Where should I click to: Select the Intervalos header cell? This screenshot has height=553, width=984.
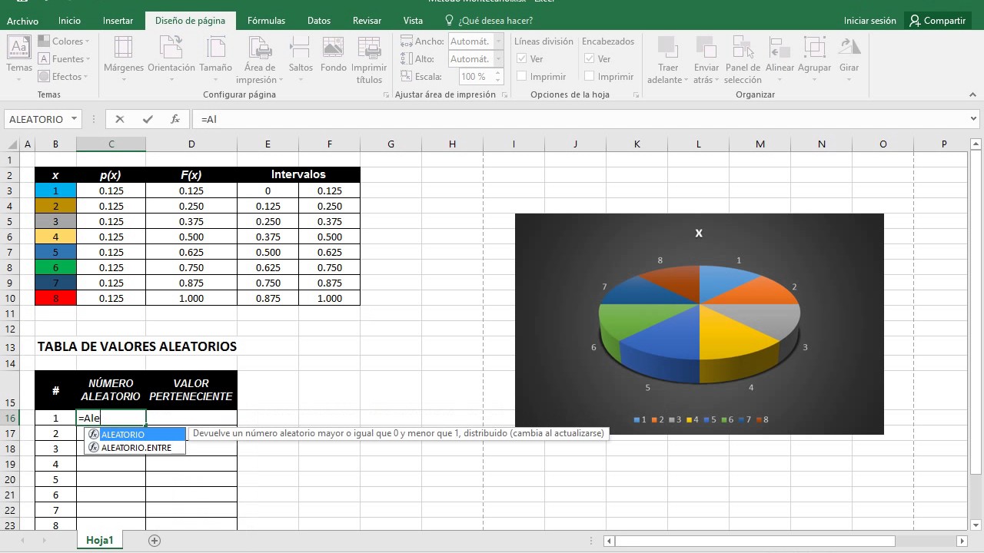(x=298, y=175)
